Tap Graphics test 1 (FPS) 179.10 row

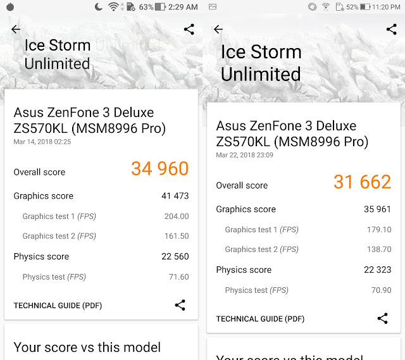point(308,230)
